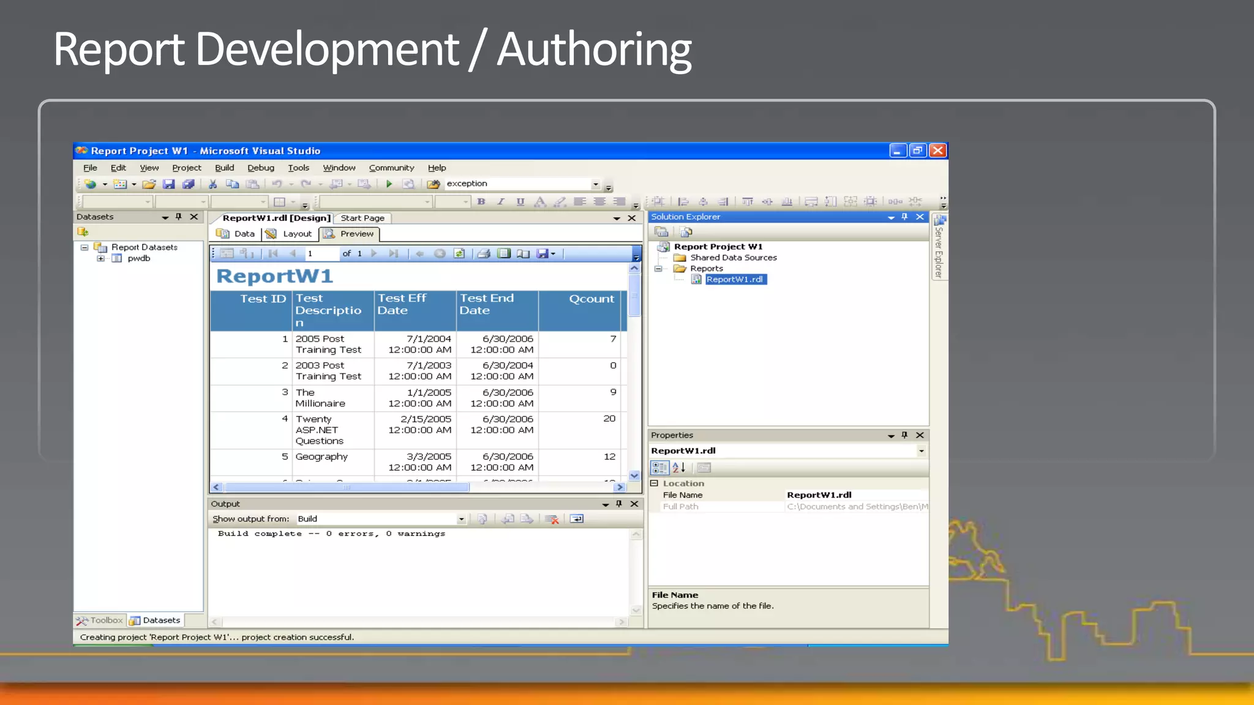Click the Paste clipboard icon
1254x705 pixels.
[252, 184]
